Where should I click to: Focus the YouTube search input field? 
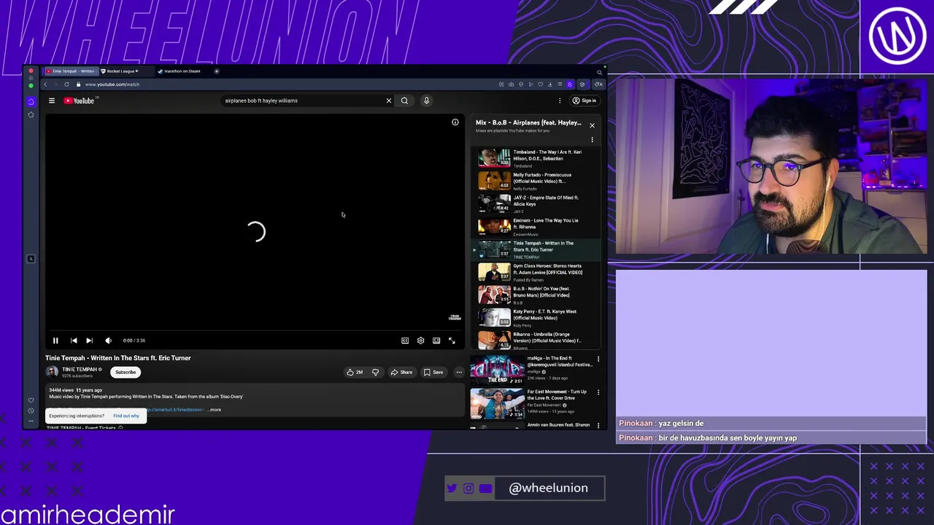tap(303, 101)
